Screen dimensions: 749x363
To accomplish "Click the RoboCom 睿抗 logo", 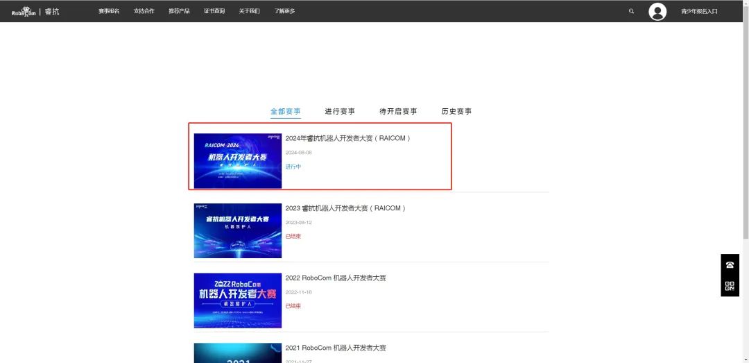I will [x=35, y=11].
